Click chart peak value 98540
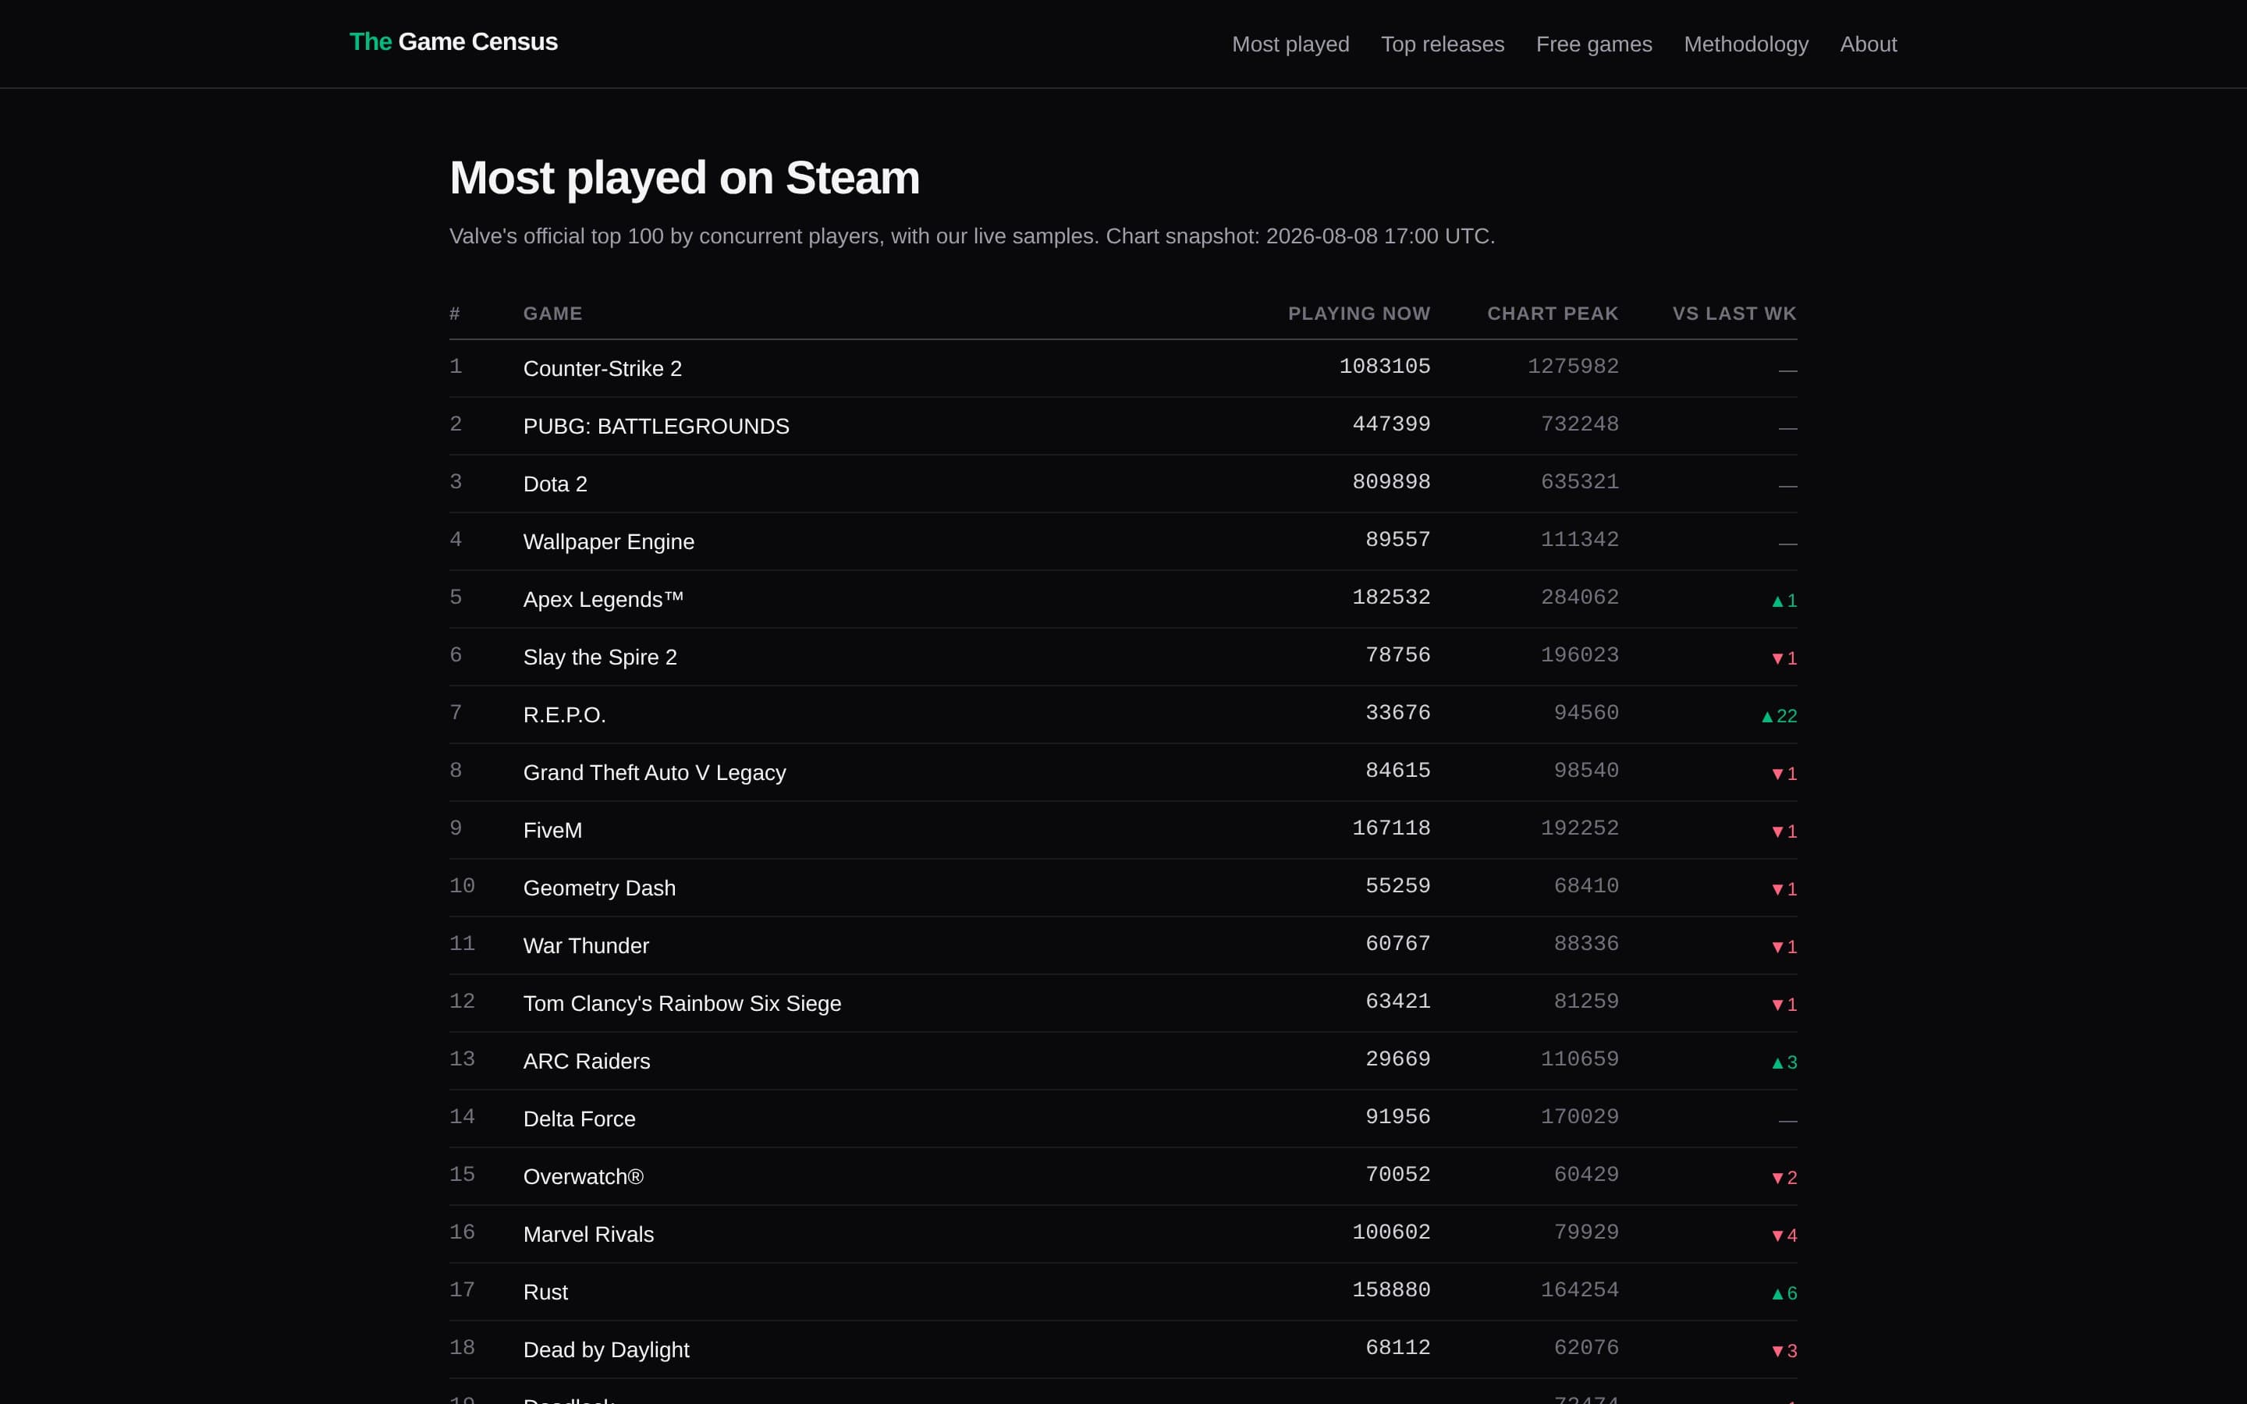This screenshot has width=2247, height=1404. pyautogui.click(x=1586, y=770)
